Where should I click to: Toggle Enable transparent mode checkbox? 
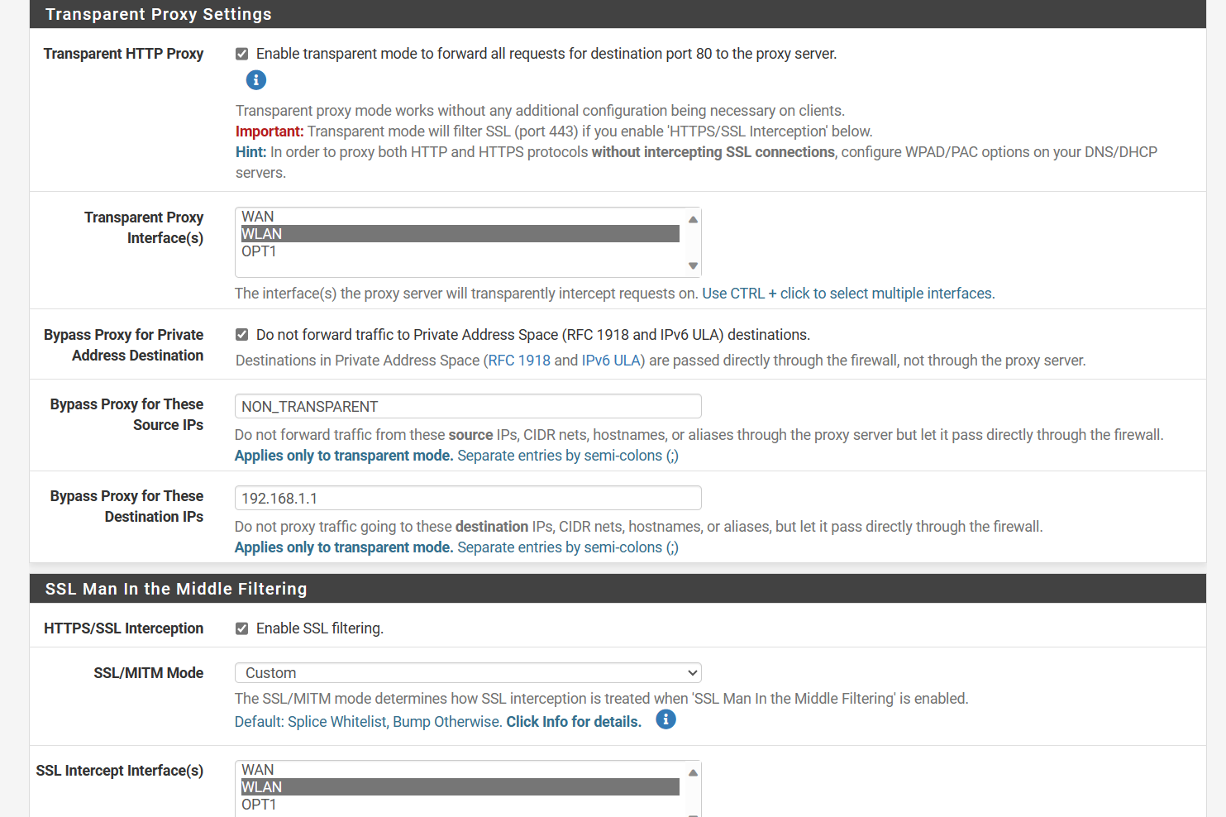tap(241, 54)
